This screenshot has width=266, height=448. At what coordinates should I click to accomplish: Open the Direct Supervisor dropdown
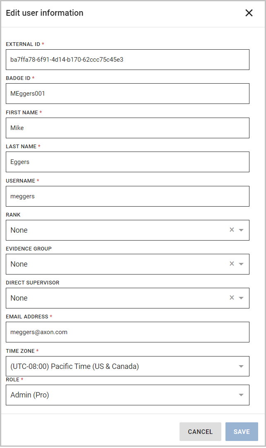(x=241, y=298)
